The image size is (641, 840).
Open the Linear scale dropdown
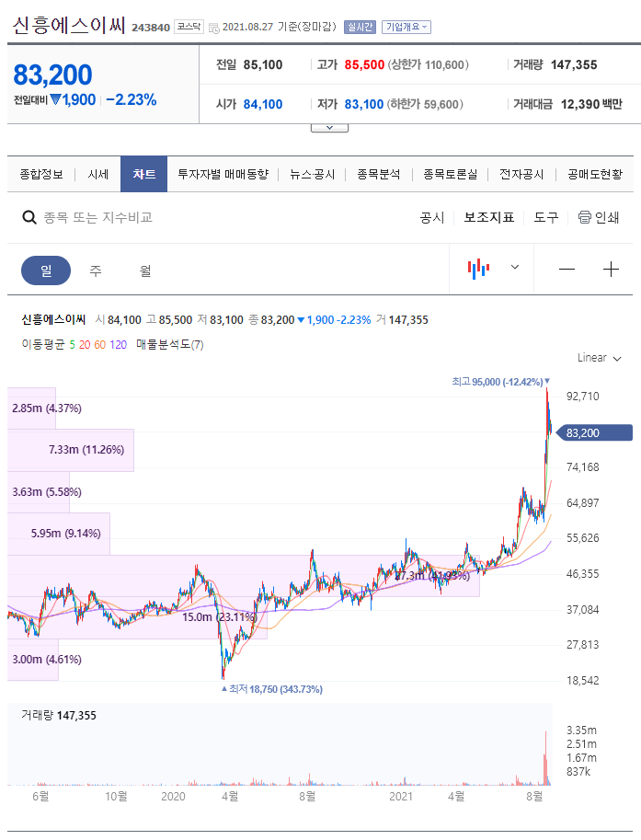(x=600, y=358)
